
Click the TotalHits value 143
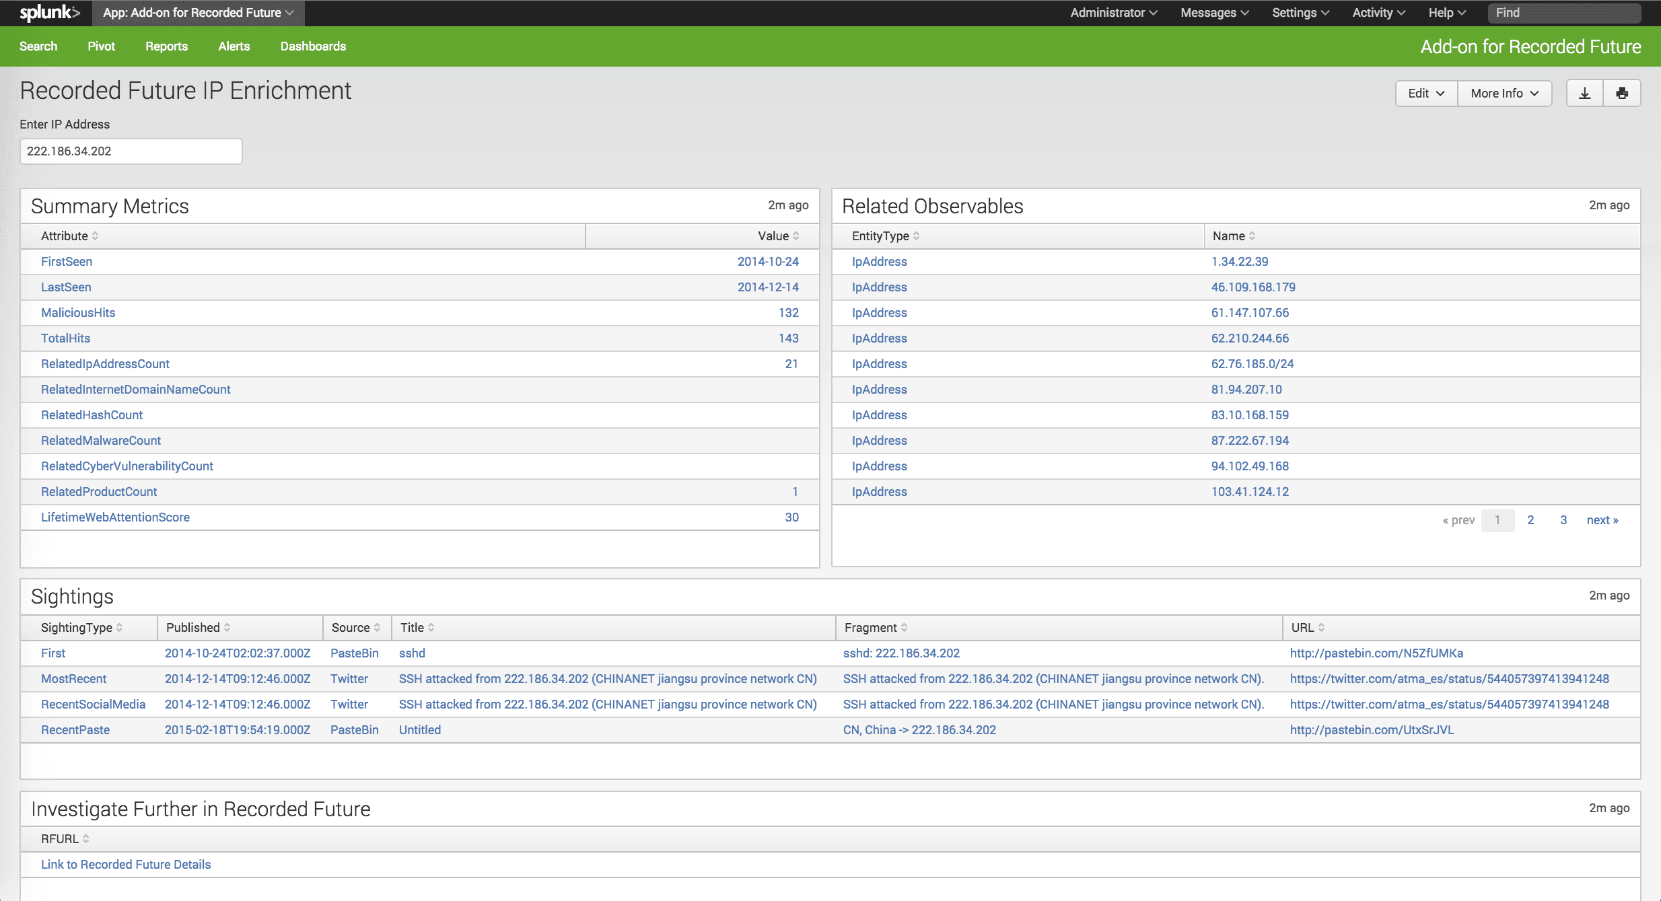point(788,338)
